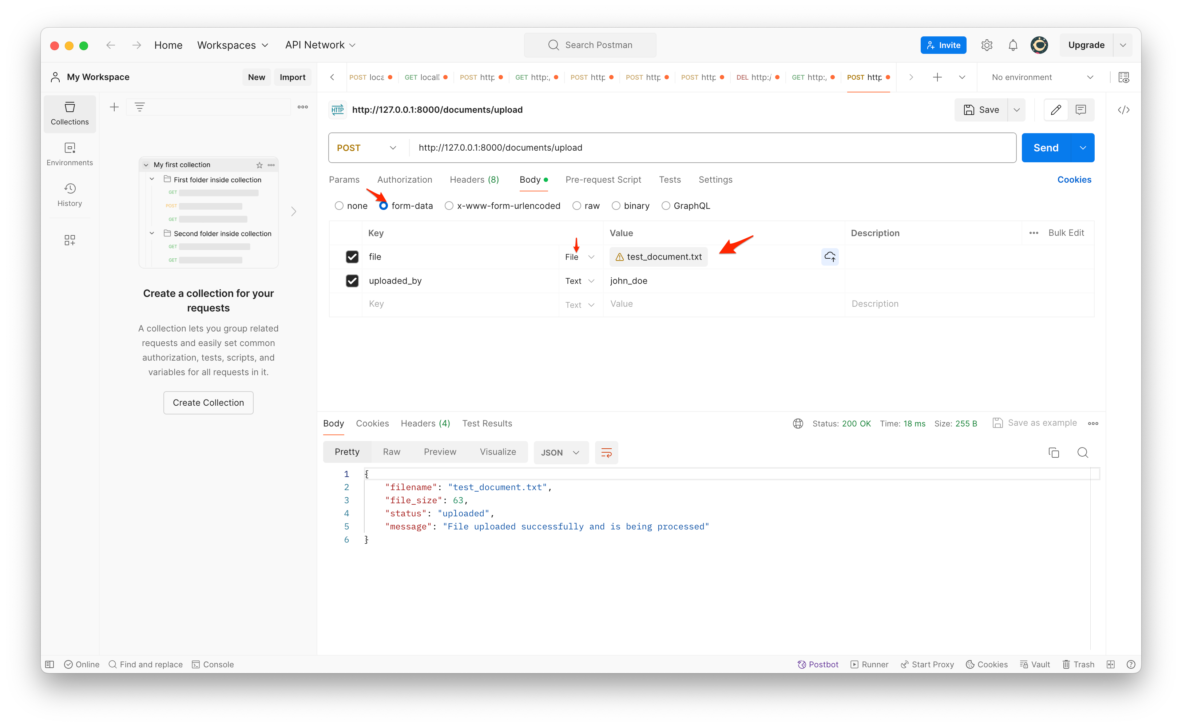Click the upload file cloud icon
The width and height of the screenshot is (1182, 727).
(829, 257)
